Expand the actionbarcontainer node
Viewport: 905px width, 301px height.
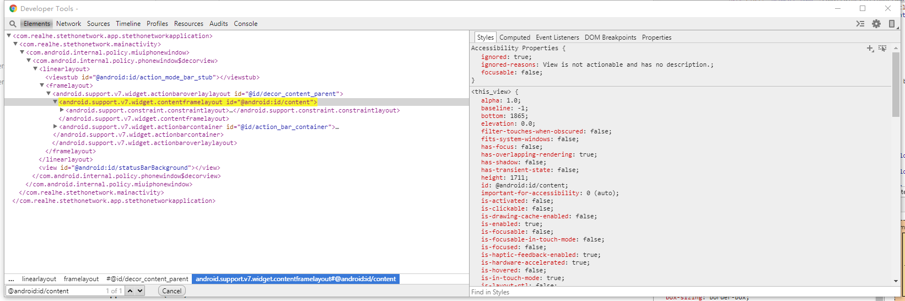(55, 127)
